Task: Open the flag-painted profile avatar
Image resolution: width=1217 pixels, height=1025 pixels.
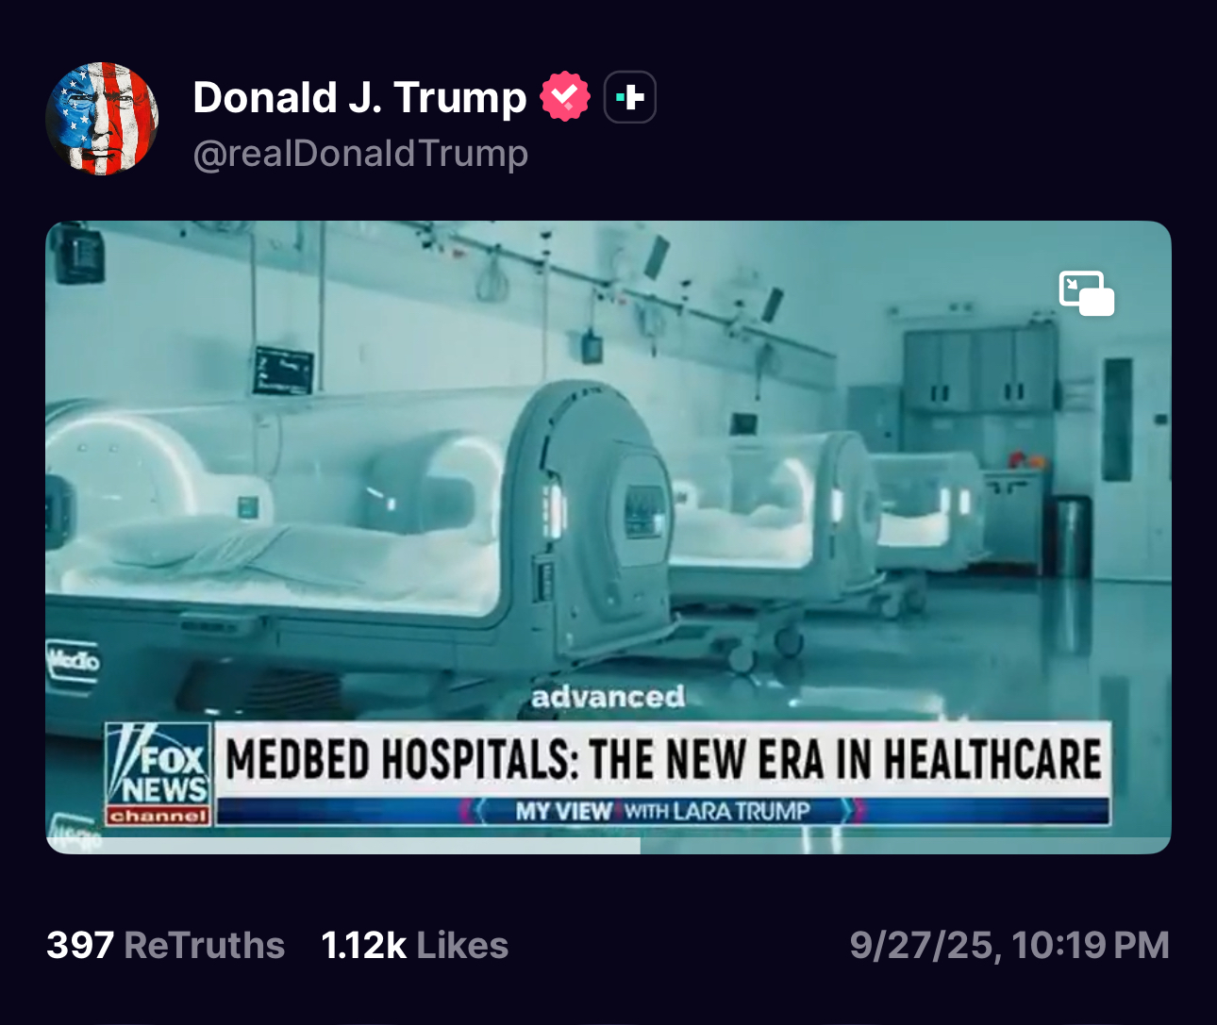Action: click(102, 119)
